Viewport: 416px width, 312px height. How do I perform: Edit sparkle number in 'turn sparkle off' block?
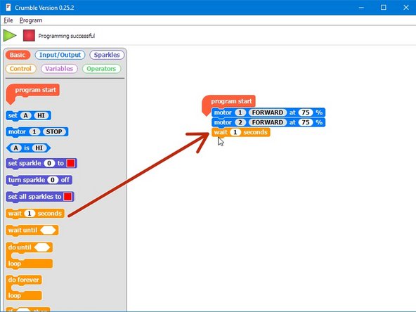click(x=53, y=180)
